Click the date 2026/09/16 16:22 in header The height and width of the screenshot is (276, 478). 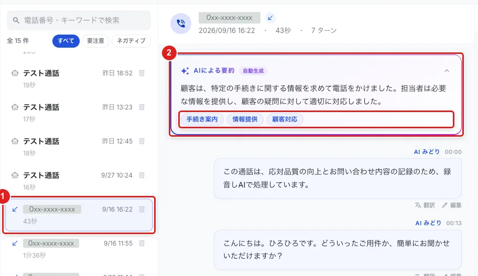(x=227, y=30)
